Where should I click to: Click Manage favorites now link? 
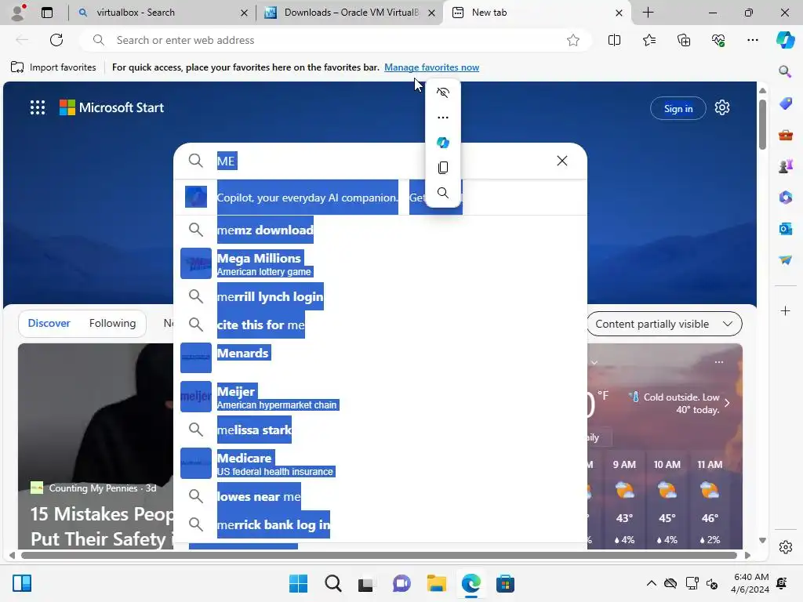tap(432, 67)
